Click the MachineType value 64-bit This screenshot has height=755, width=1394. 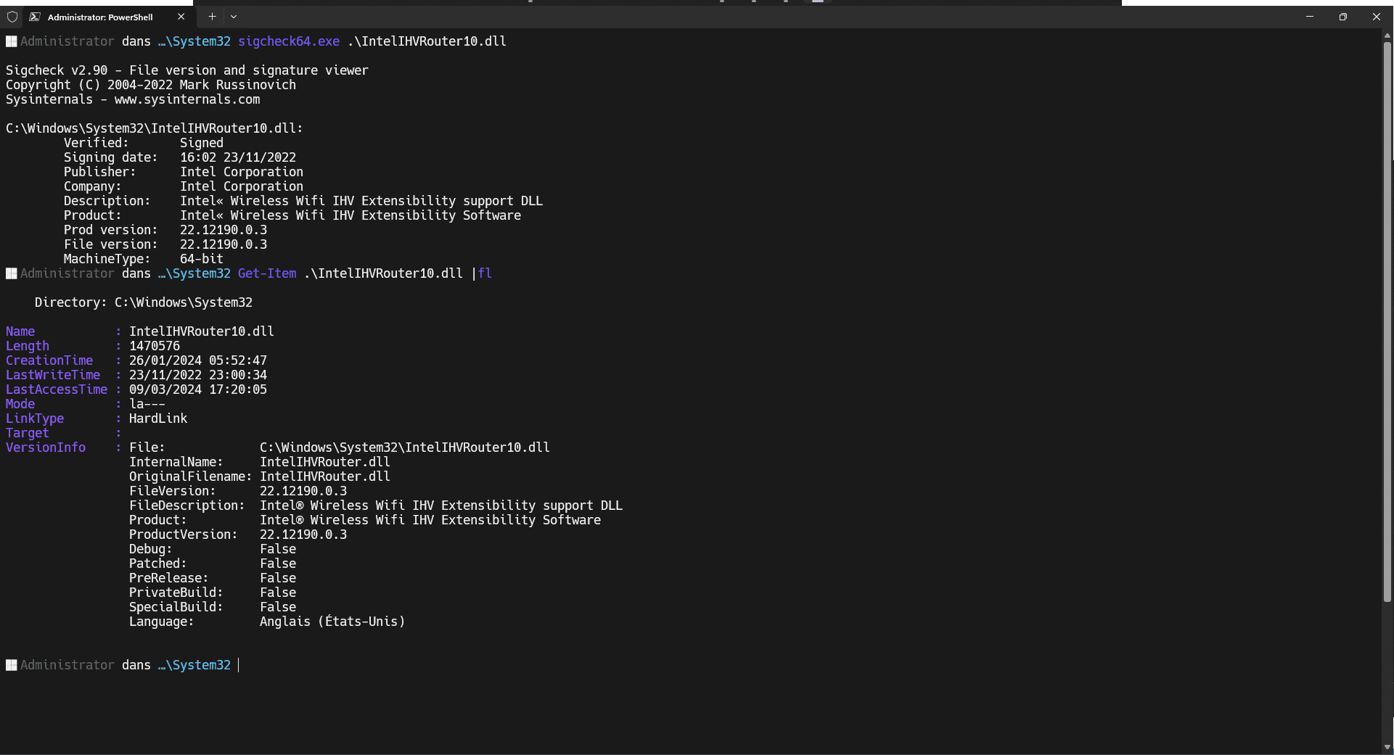[202, 259]
